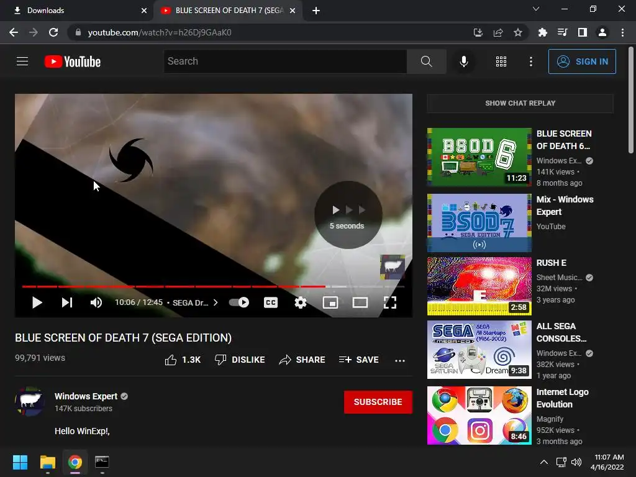Viewport: 636px width, 477px height.
Task: Click the Chrome taskbar icon
Action: (x=75, y=462)
